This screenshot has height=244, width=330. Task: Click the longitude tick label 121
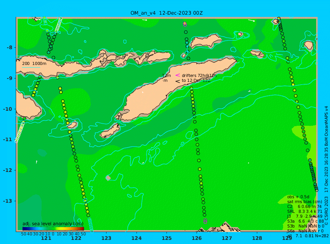pos(46,238)
